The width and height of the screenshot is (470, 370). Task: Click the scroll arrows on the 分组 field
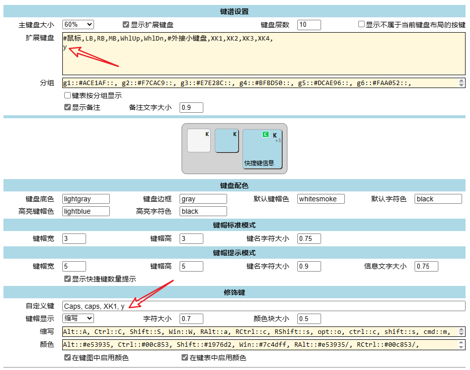(x=462, y=83)
